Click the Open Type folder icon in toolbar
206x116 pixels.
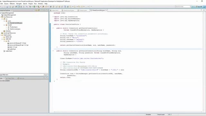pyautogui.click(x=43, y=6)
